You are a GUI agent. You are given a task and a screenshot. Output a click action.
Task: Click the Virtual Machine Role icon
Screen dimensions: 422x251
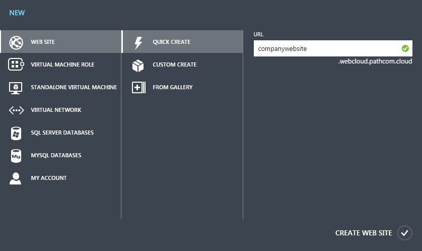[x=16, y=65]
